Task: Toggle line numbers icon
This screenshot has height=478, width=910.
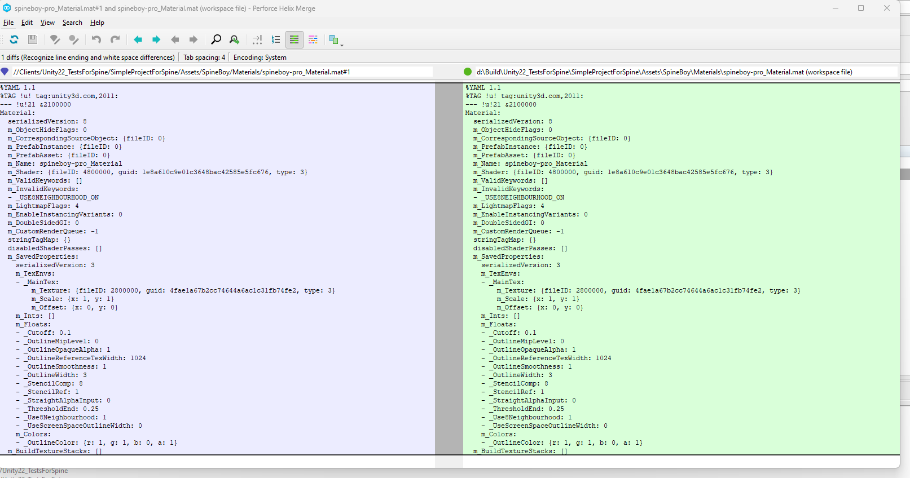Action: [x=276, y=39]
